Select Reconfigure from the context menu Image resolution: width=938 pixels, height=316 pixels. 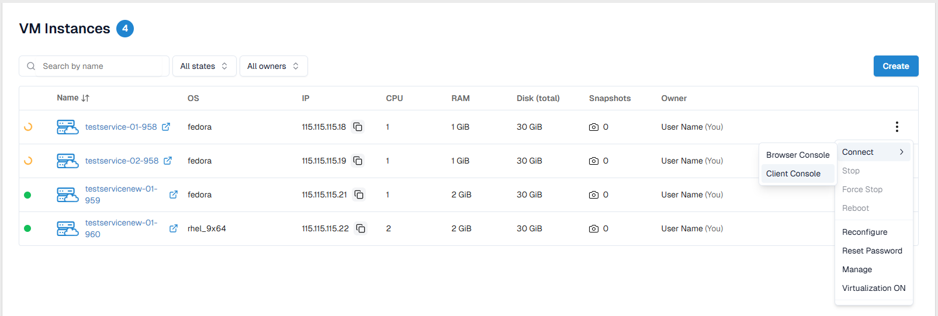864,232
